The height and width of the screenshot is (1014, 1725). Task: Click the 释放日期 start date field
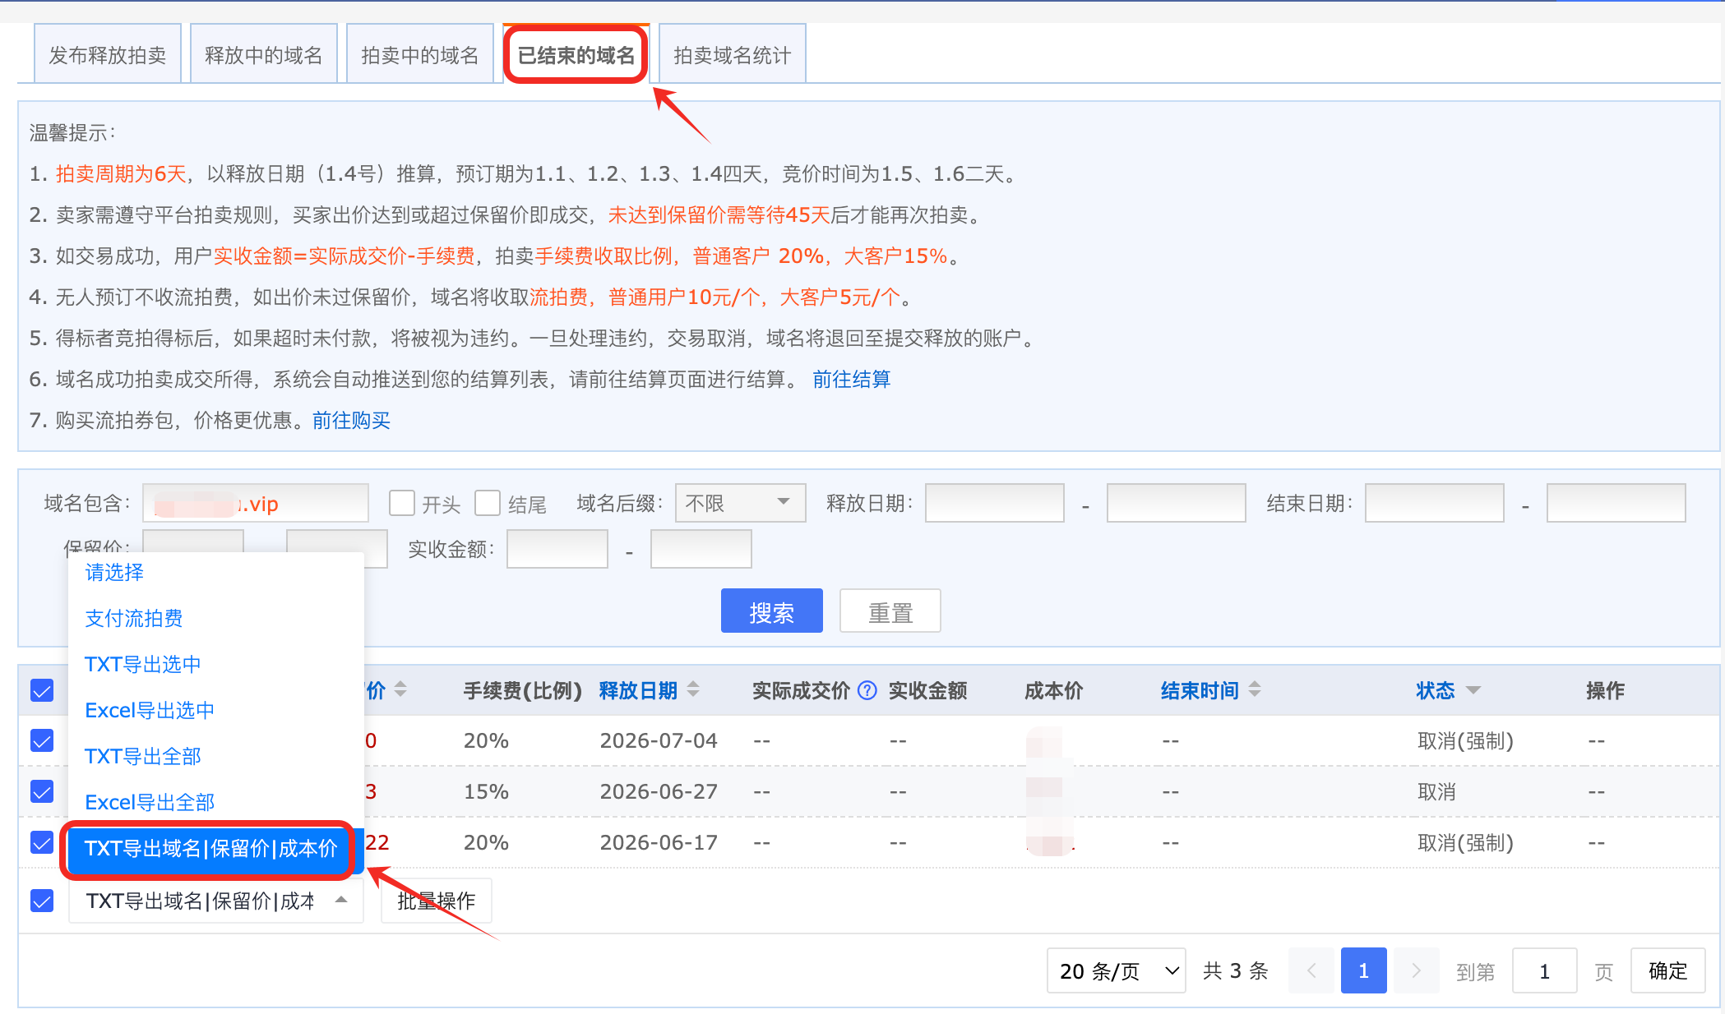point(995,503)
